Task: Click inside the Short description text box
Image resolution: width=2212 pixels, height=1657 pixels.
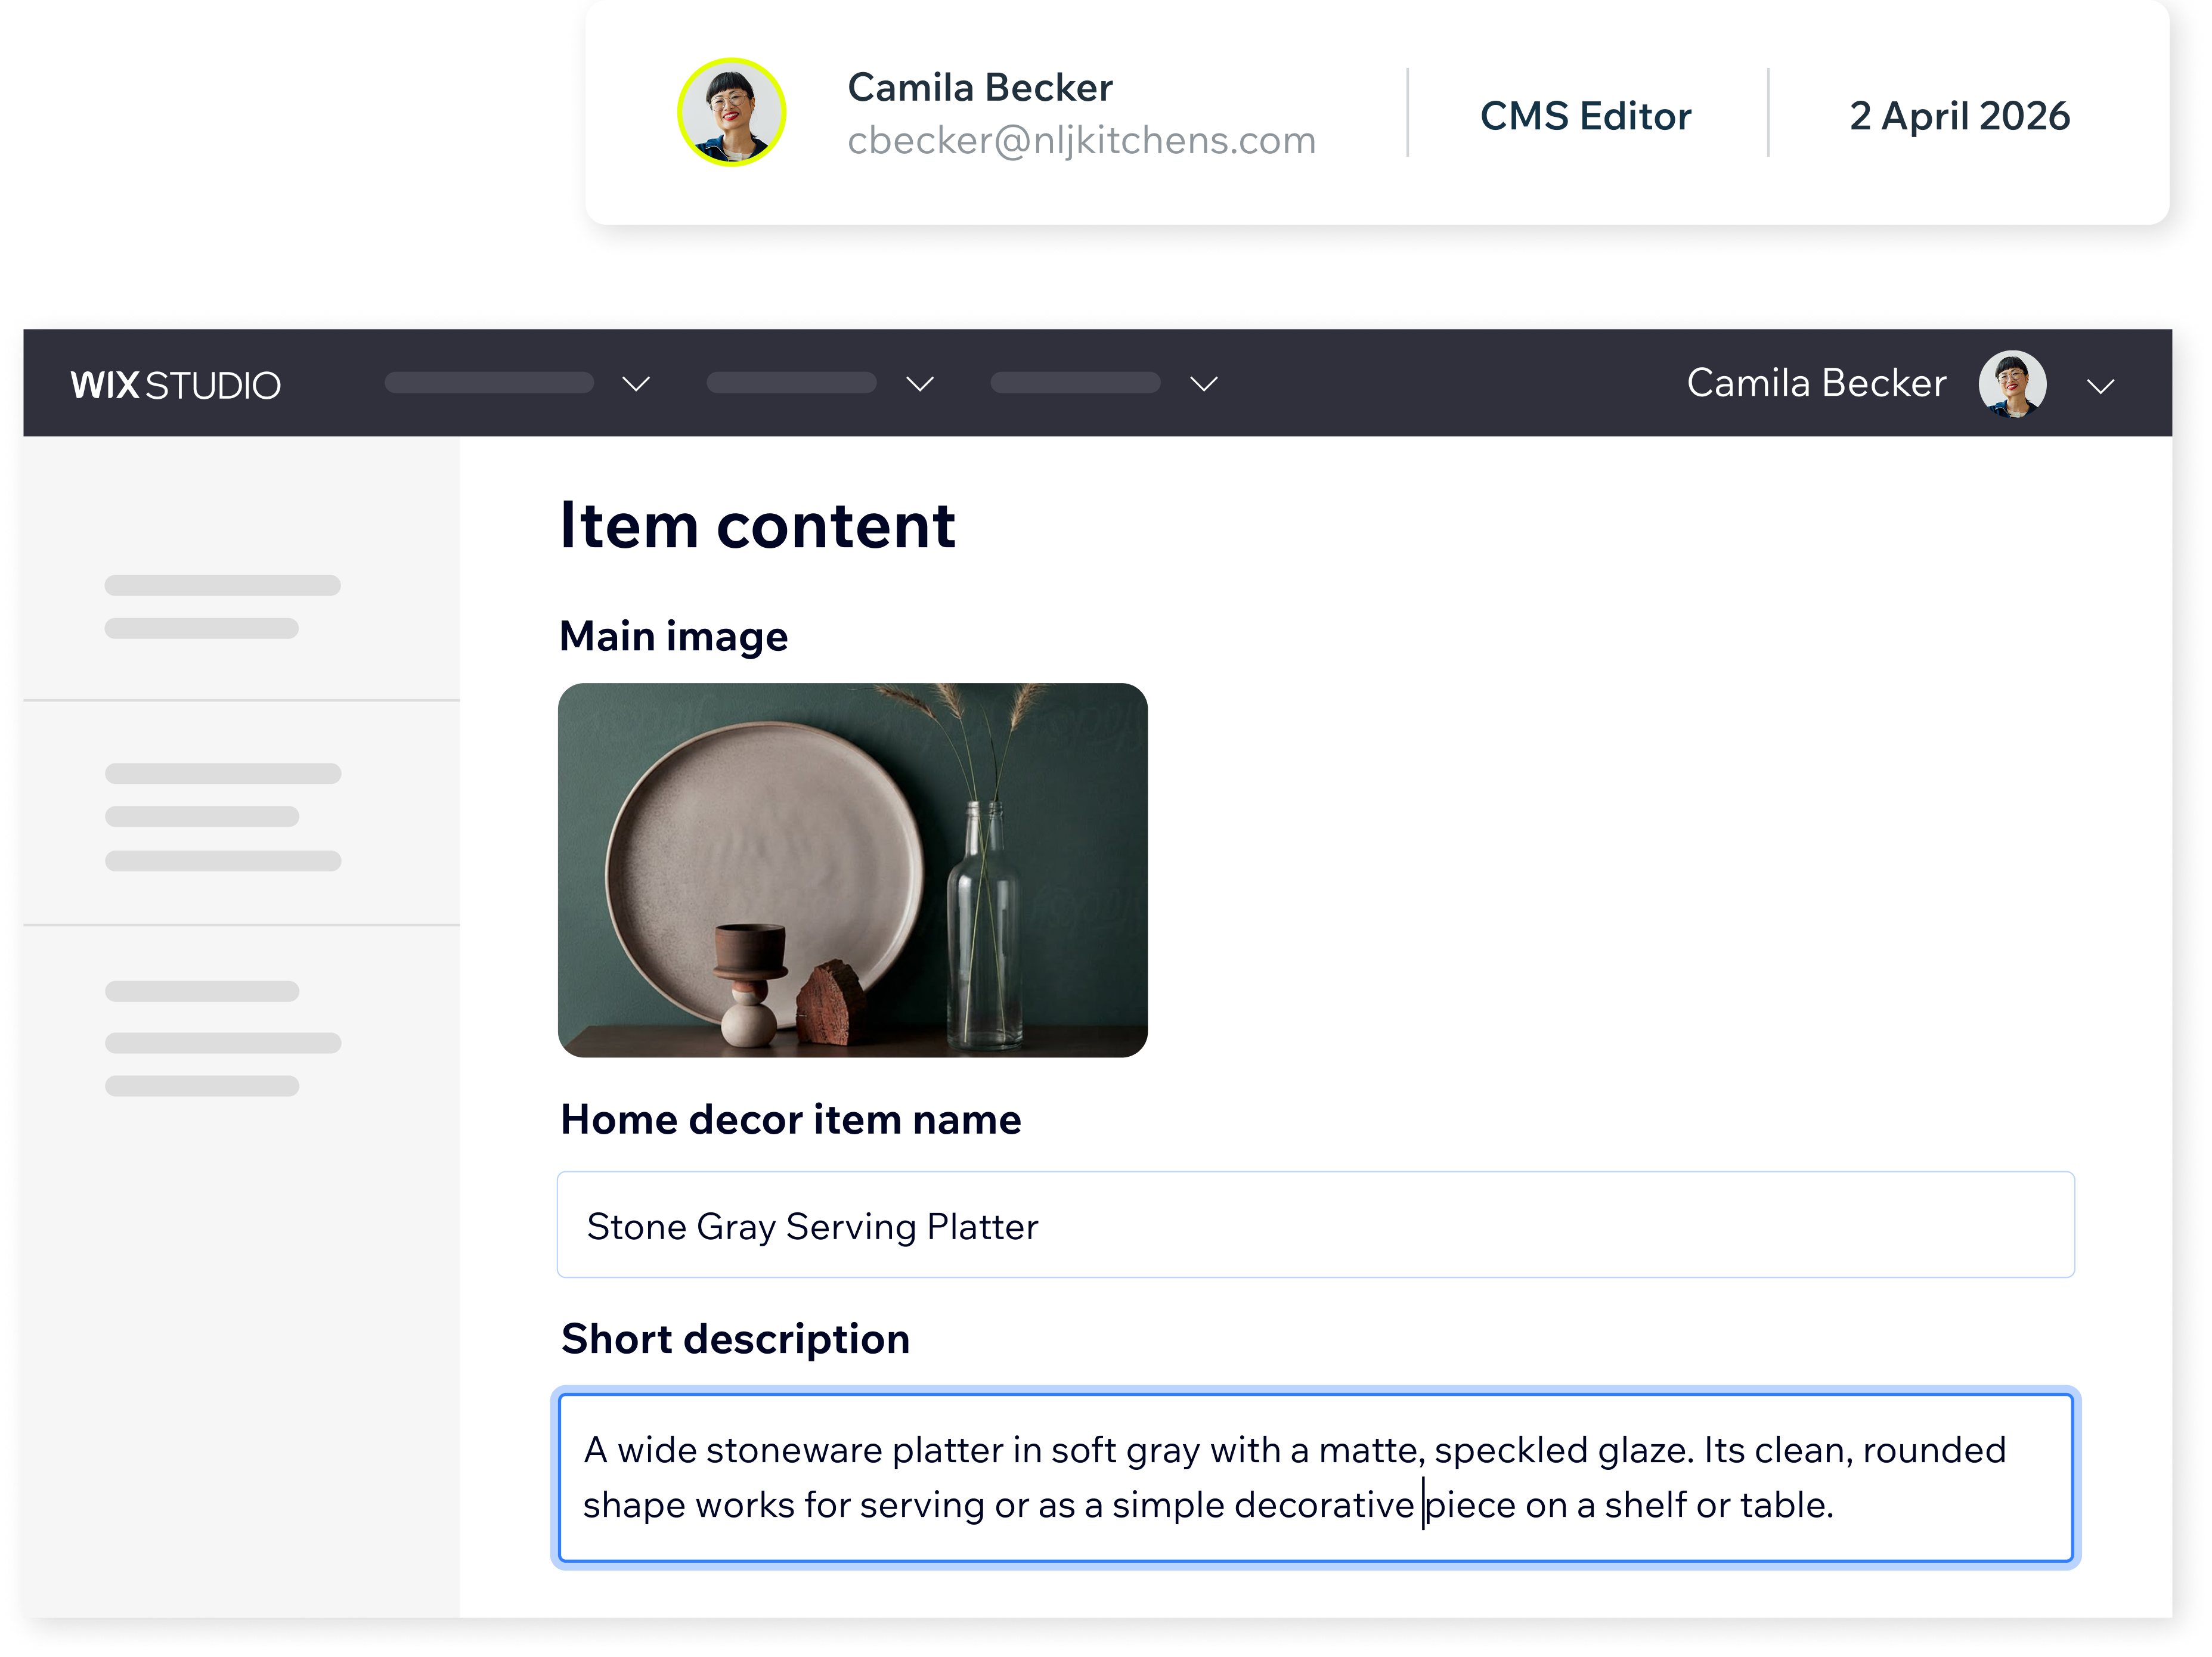Action: click(1315, 1477)
